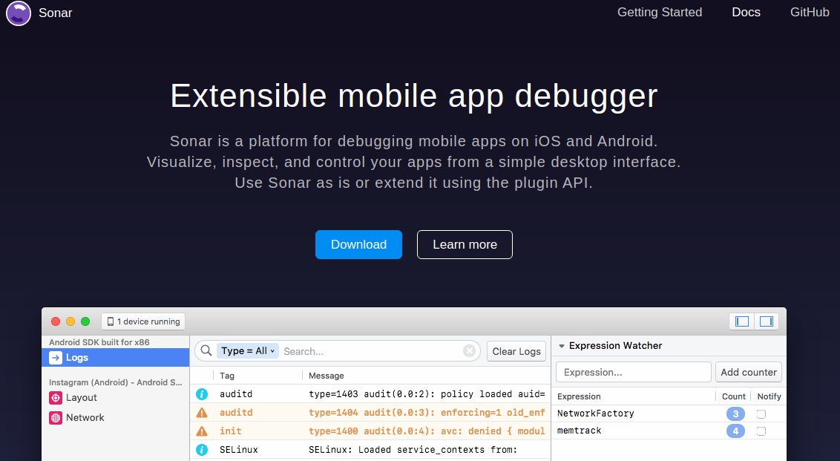
Task: Click NetworkFactory count badge 3
Action: [x=735, y=413]
